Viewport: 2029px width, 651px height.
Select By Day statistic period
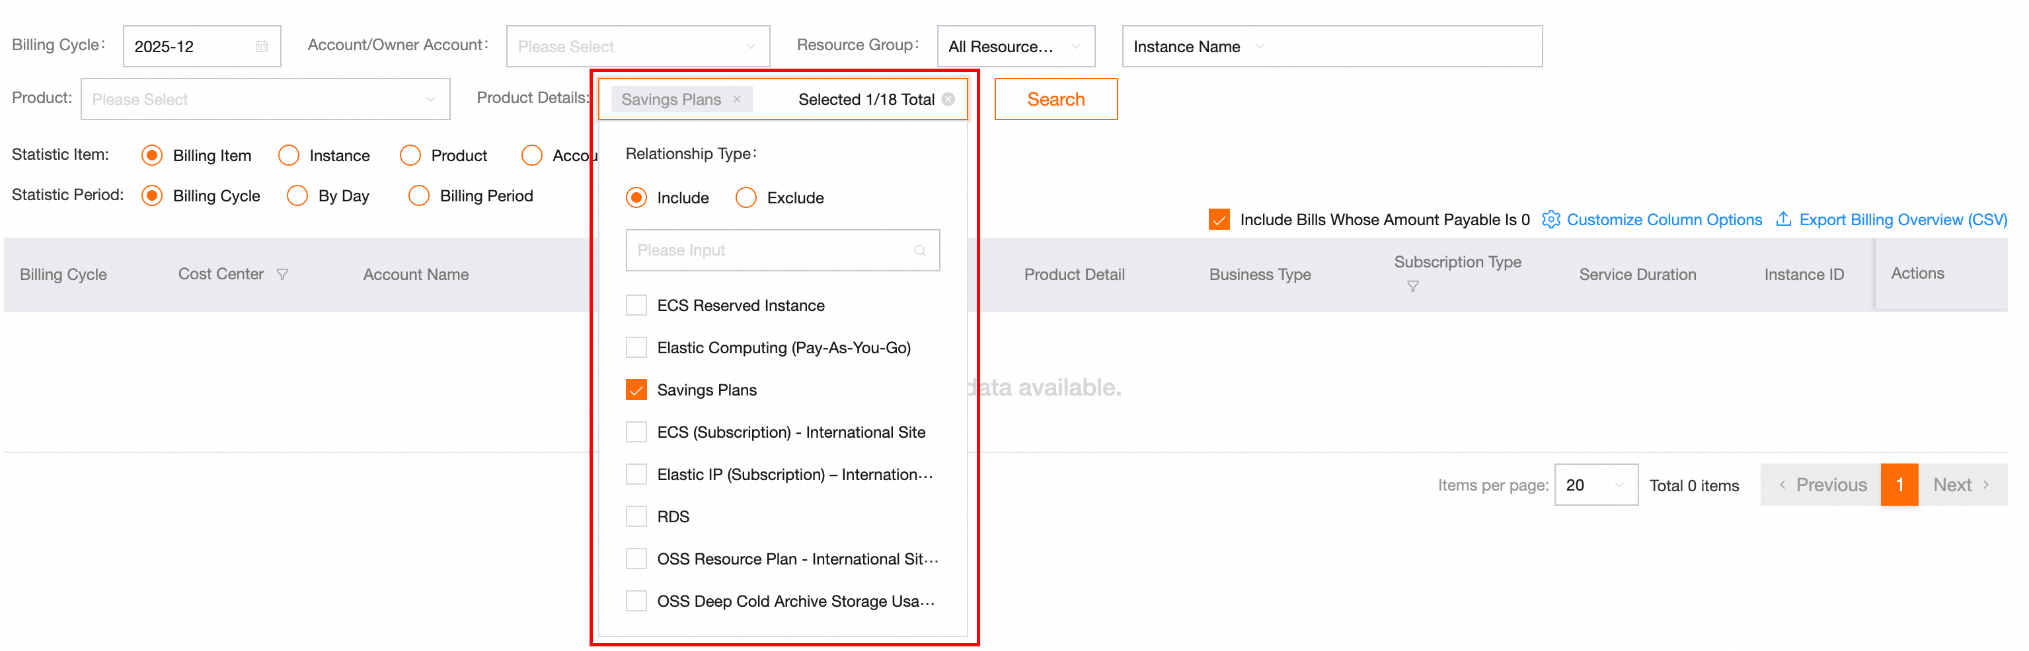297,196
